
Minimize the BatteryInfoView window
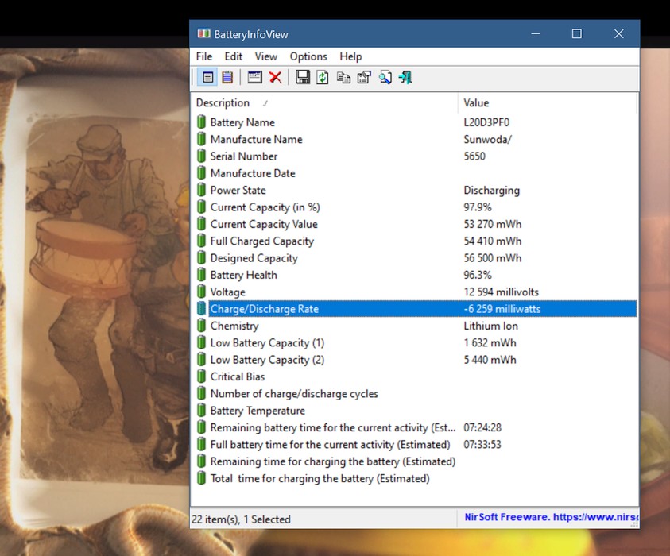pyautogui.click(x=536, y=33)
